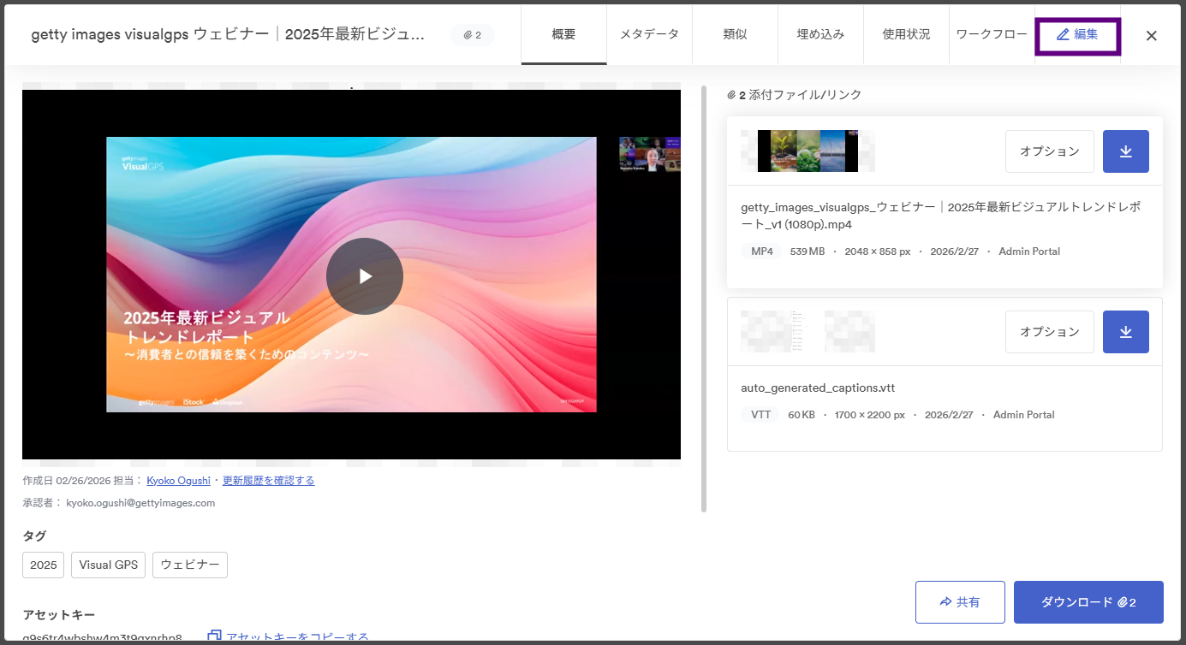This screenshot has height=645, width=1186.
Task: Click the copy asset key icon
Action: pyautogui.click(x=215, y=636)
